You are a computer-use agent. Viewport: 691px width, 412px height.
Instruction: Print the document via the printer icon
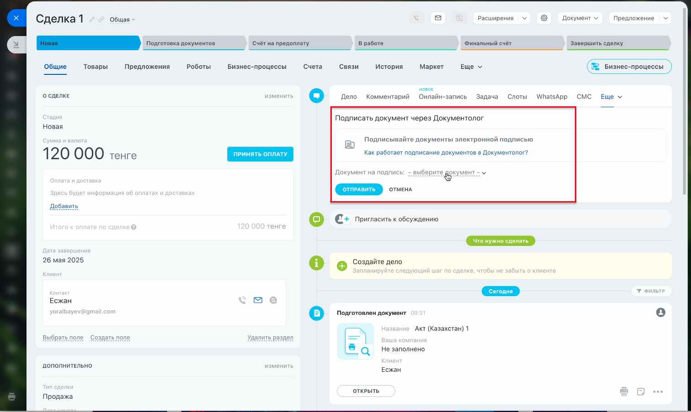(x=624, y=391)
